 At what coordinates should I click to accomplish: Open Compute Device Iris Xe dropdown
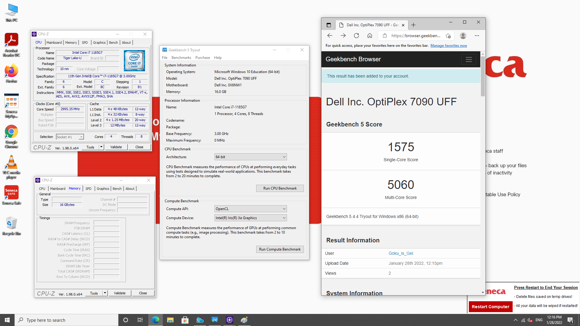click(250, 218)
